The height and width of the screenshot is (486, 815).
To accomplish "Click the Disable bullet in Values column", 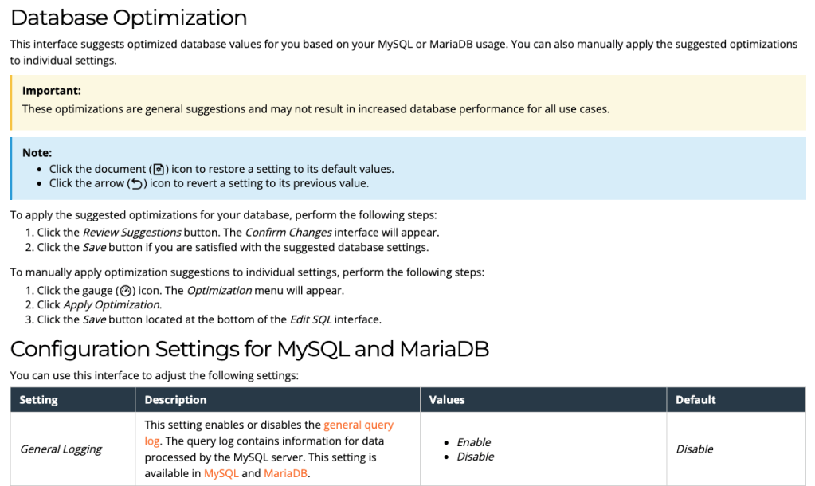I will pyautogui.click(x=475, y=457).
